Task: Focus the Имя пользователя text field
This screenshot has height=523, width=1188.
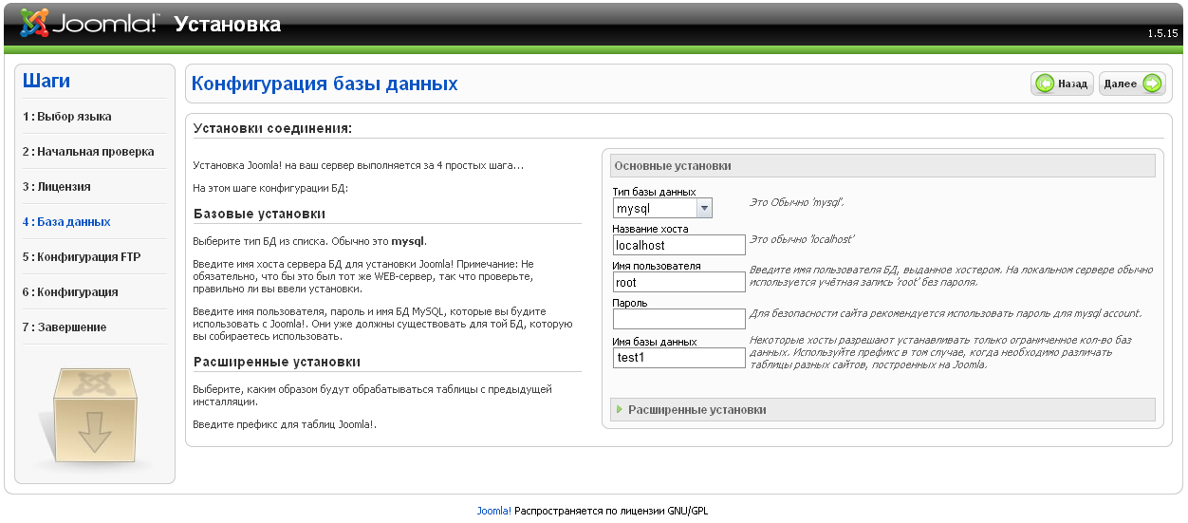Action: click(x=679, y=282)
